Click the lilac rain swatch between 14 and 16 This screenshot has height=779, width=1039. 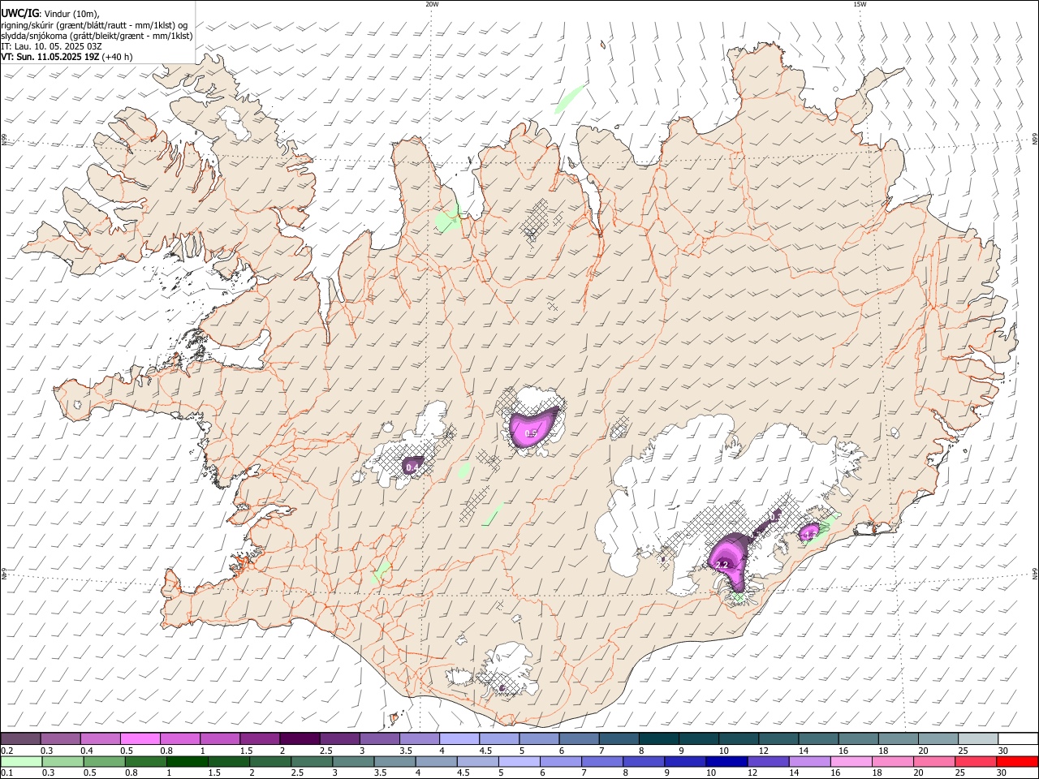click(x=809, y=761)
